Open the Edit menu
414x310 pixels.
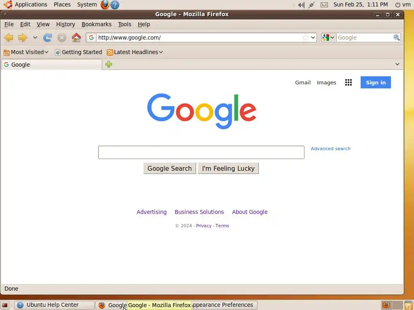click(x=25, y=24)
